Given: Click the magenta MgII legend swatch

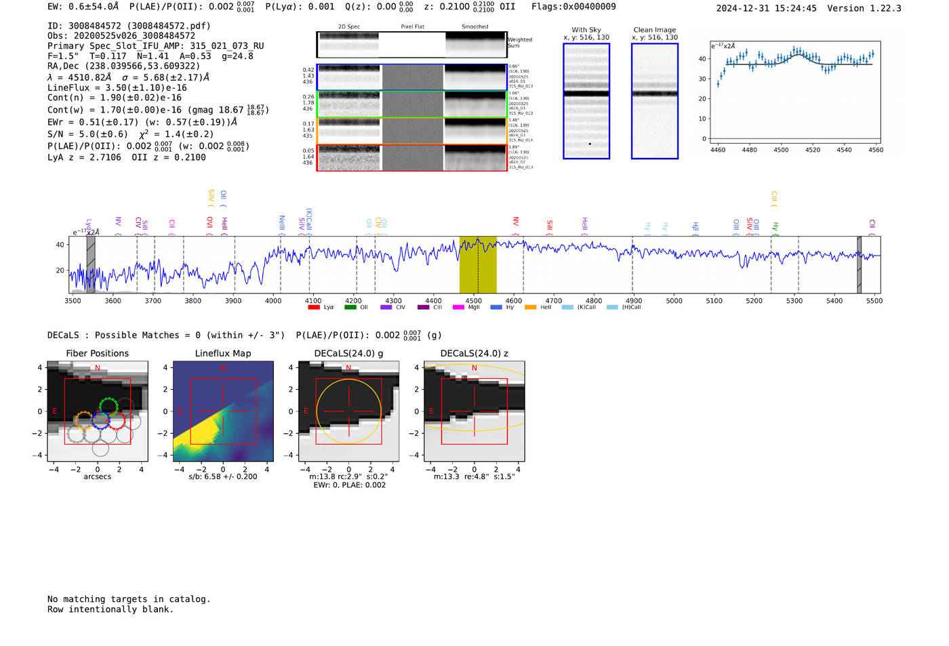Looking at the screenshot, I should tap(458, 307).
